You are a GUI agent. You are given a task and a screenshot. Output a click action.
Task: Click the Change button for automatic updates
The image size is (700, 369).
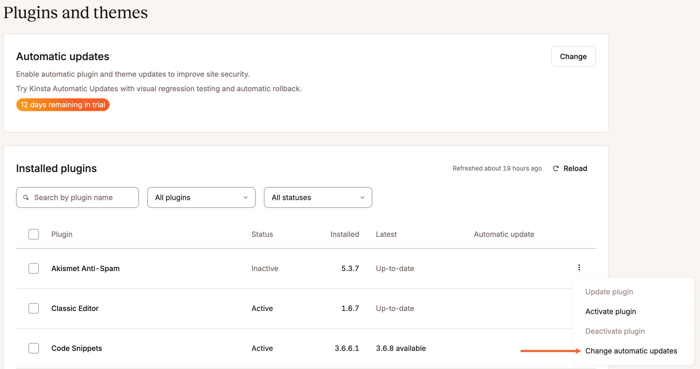point(573,56)
